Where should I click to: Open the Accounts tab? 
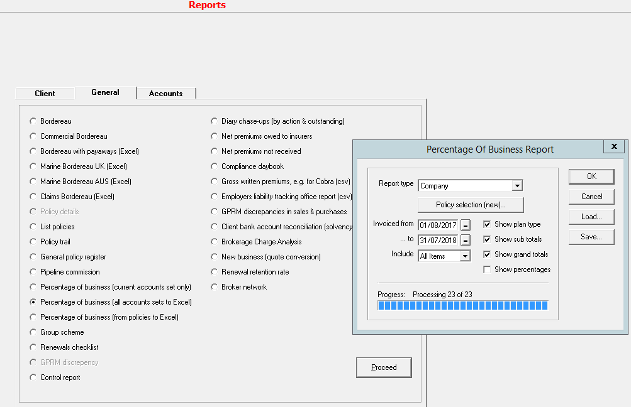coord(166,93)
